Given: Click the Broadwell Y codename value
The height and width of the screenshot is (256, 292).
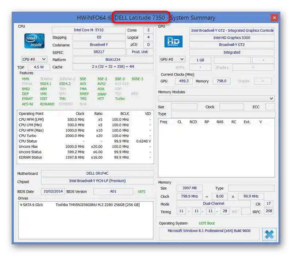Looking at the screenshot, I should [x=99, y=44].
